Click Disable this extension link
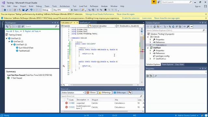Image resolution: width=208 pixels, height=117 pixels. point(131,18)
